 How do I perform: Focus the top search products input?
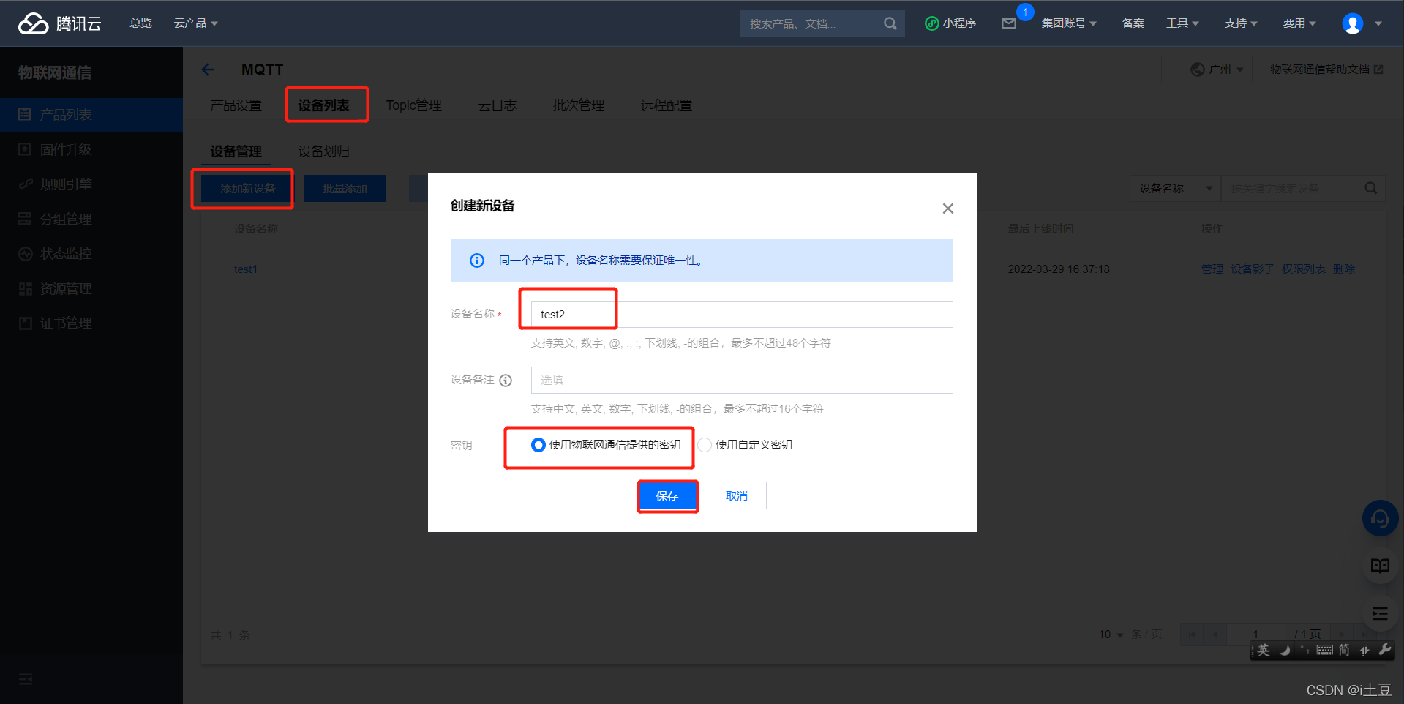pyautogui.click(x=812, y=23)
